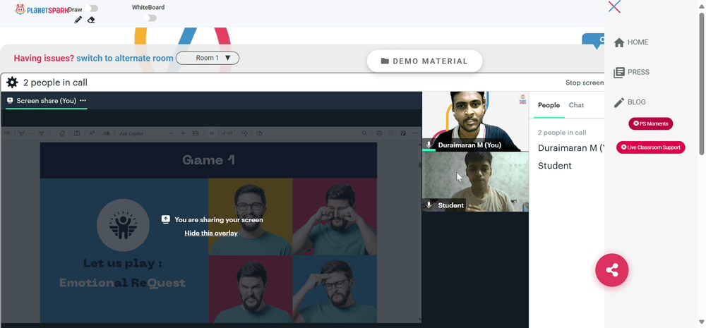Expand PDF highlight tool dropdown arrow
The height and width of the screenshot is (328, 706).
click(x=30, y=133)
